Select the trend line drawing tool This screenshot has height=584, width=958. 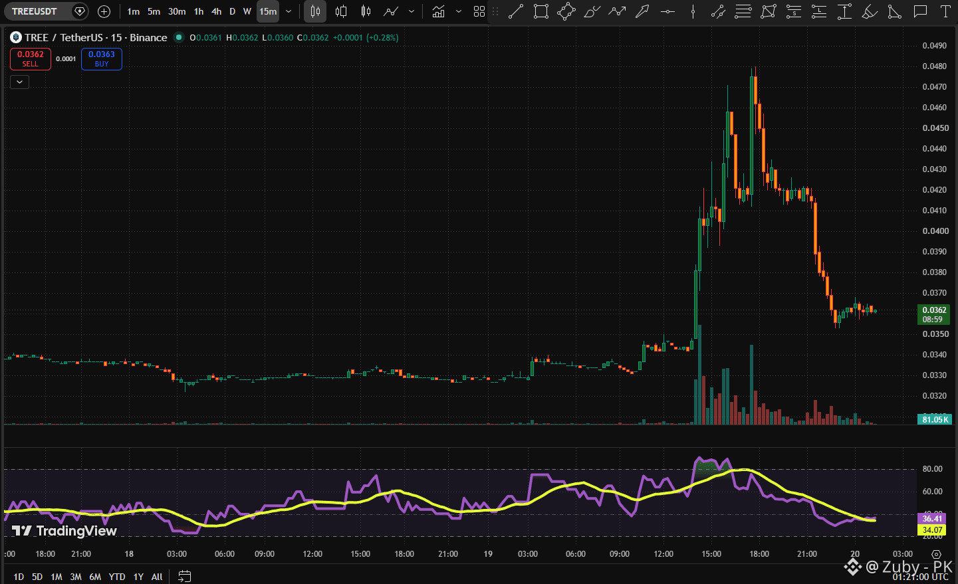point(516,11)
